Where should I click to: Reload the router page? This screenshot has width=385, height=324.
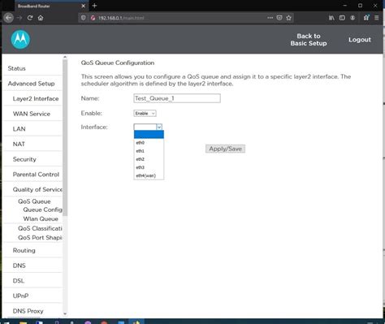pyautogui.click(x=30, y=18)
